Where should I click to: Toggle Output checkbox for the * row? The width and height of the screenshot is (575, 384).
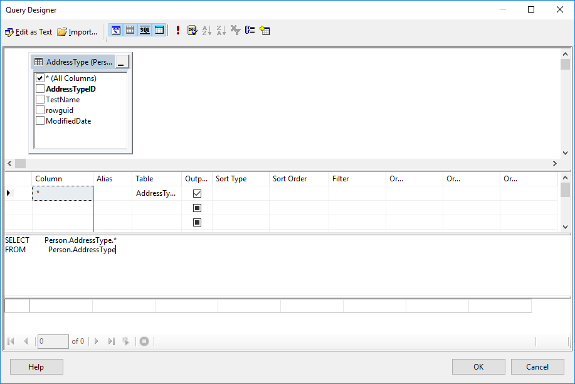pyautogui.click(x=197, y=194)
